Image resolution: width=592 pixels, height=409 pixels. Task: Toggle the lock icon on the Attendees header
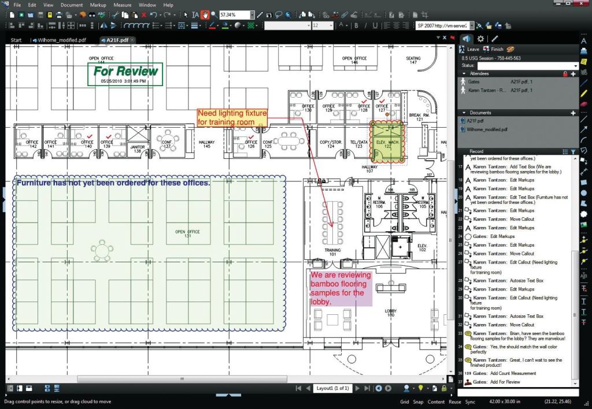coord(565,74)
